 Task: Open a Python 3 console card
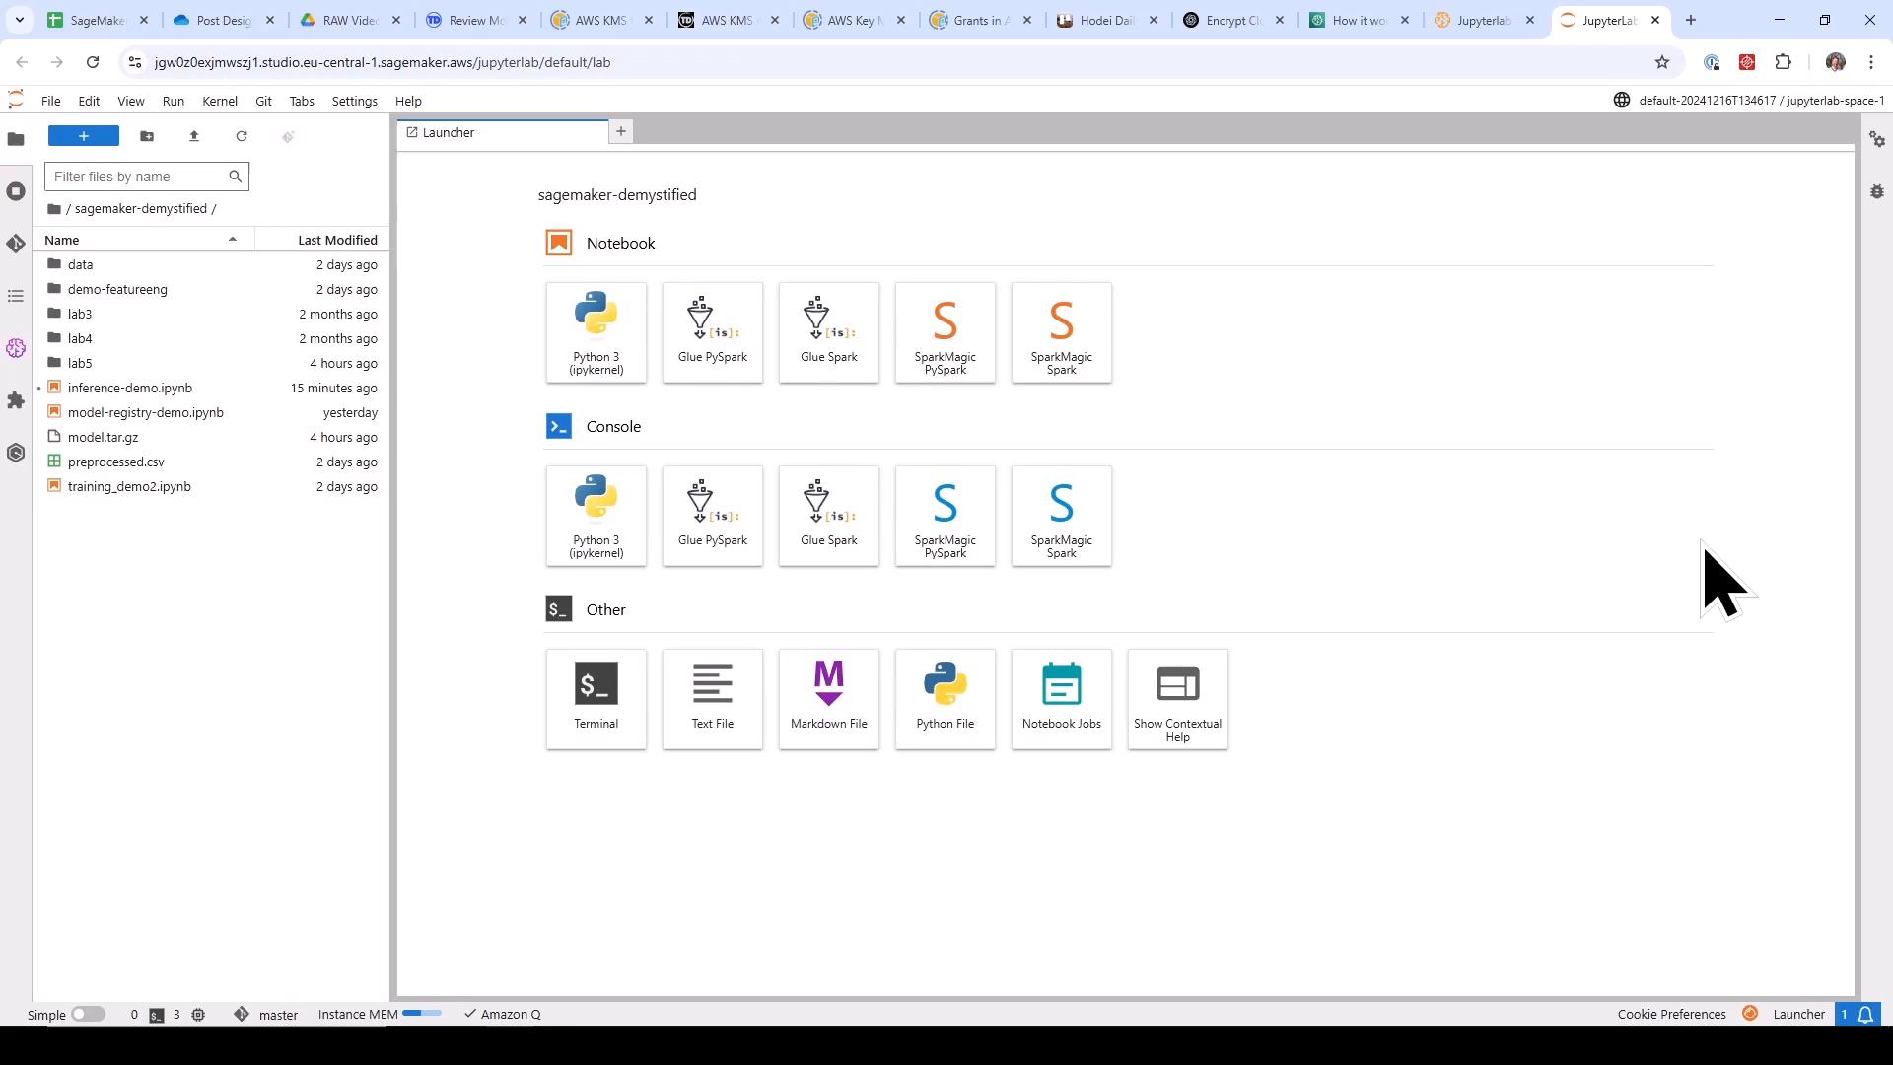click(x=596, y=516)
